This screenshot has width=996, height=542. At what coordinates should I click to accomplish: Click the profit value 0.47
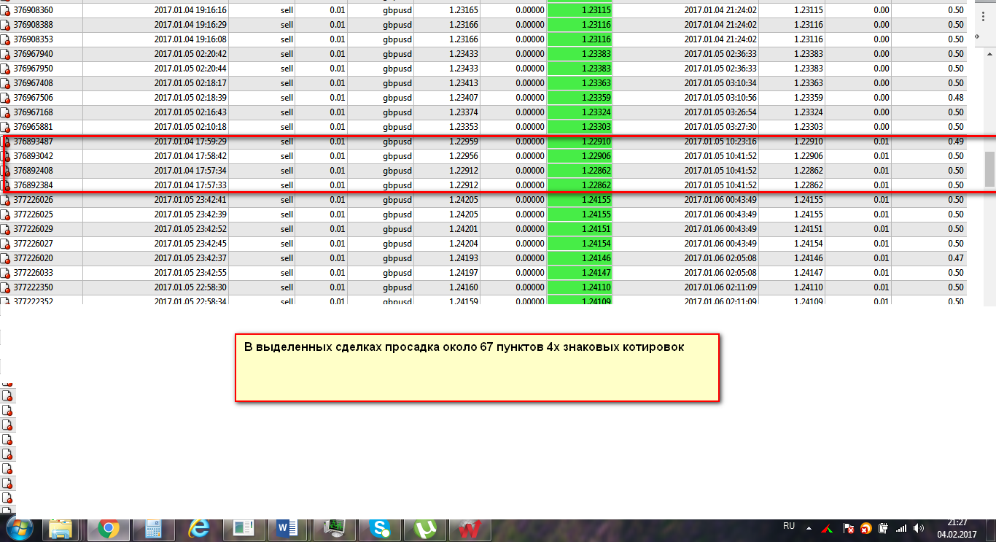coord(956,258)
